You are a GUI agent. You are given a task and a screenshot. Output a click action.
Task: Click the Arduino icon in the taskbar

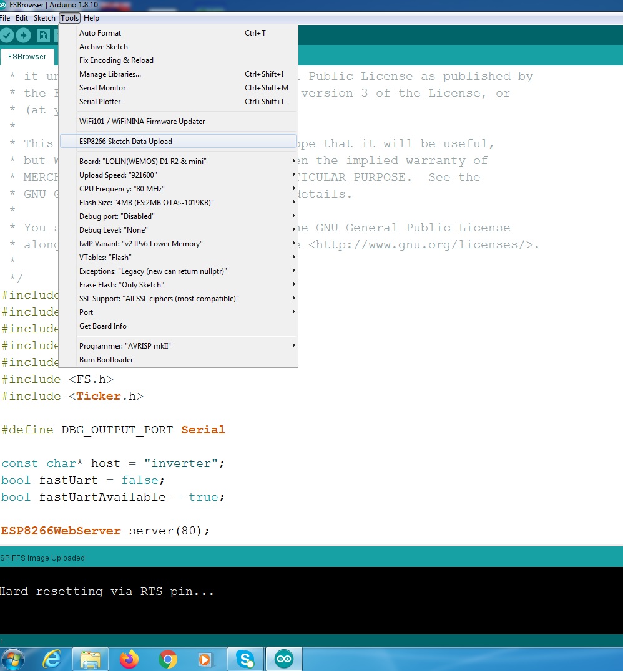284,659
